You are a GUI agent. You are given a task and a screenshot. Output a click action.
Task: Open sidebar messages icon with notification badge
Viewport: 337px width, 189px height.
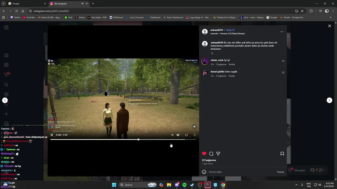click(x=6, y=75)
